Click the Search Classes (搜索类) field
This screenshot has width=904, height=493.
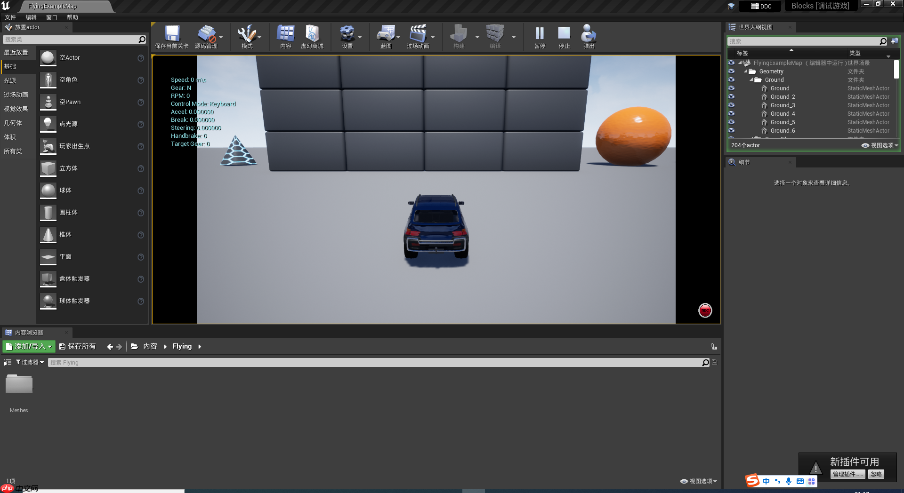click(71, 40)
